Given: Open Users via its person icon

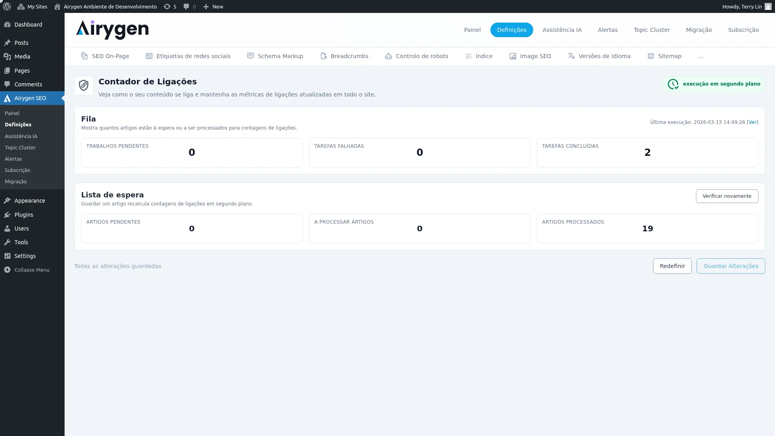Looking at the screenshot, I should click(x=7, y=228).
